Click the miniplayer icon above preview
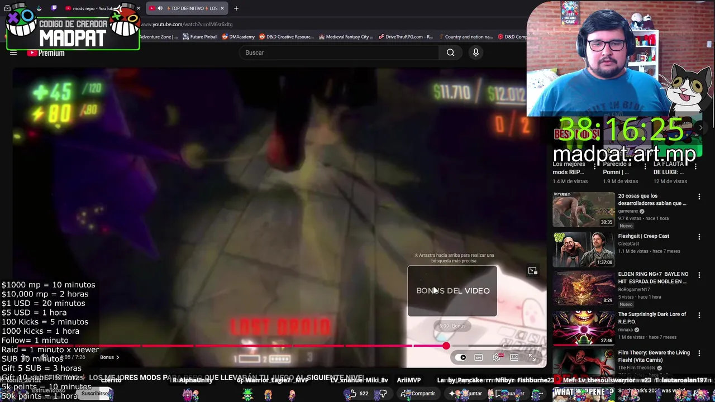 point(532,271)
